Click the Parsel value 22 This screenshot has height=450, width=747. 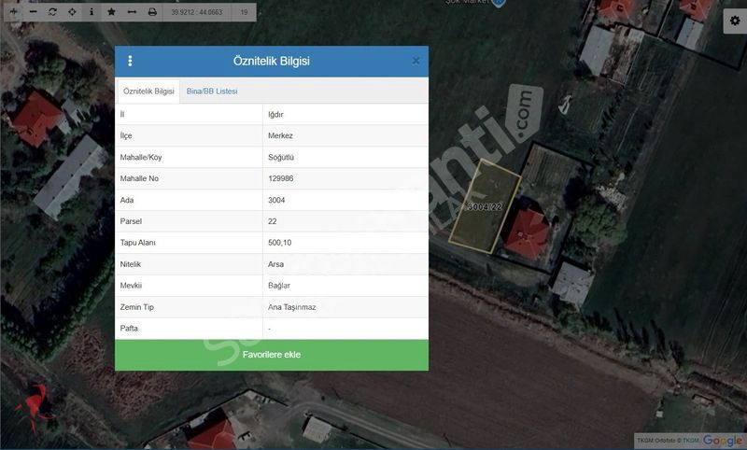tap(272, 221)
